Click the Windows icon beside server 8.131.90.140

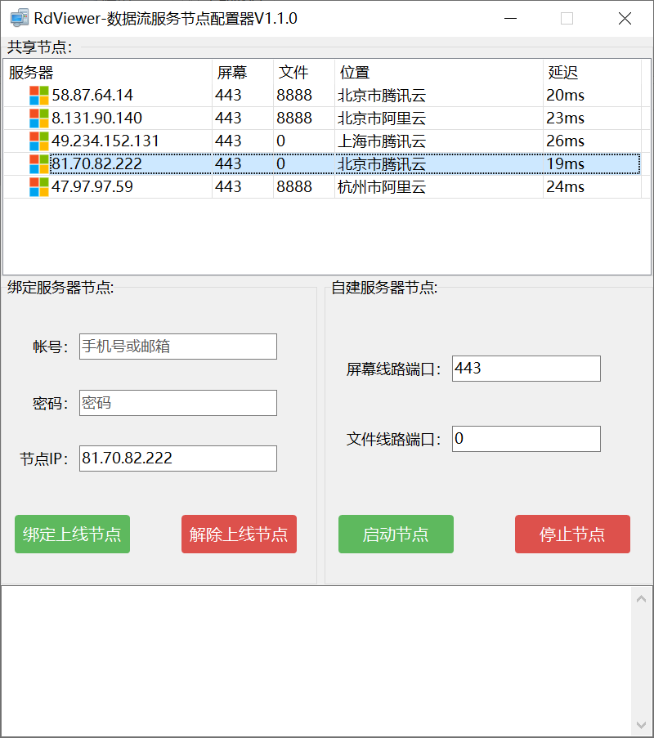pyautogui.click(x=38, y=118)
